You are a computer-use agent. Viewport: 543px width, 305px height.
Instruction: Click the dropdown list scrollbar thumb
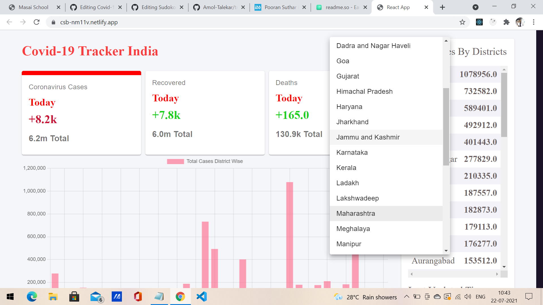pyautogui.click(x=446, y=127)
